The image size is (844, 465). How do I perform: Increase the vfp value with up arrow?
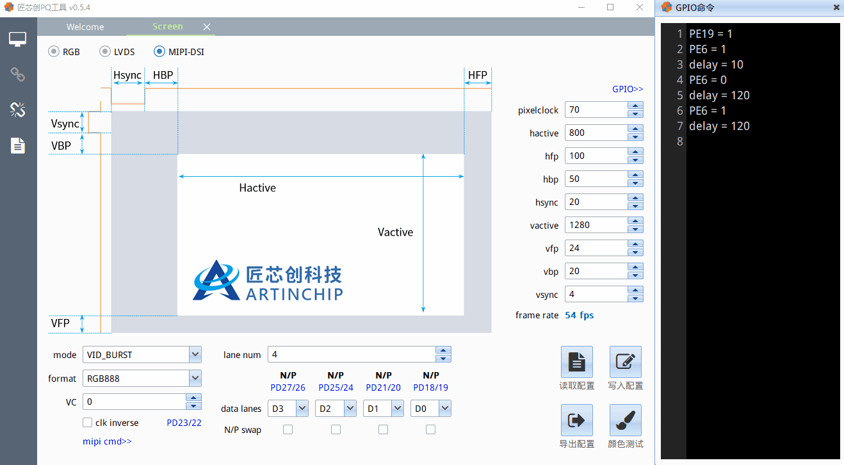[x=635, y=244]
